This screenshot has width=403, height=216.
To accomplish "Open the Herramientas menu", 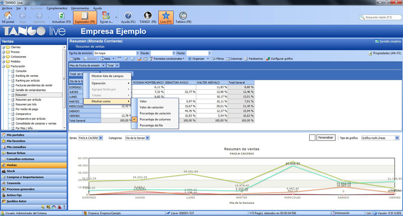I will pyautogui.click(x=80, y=8).
